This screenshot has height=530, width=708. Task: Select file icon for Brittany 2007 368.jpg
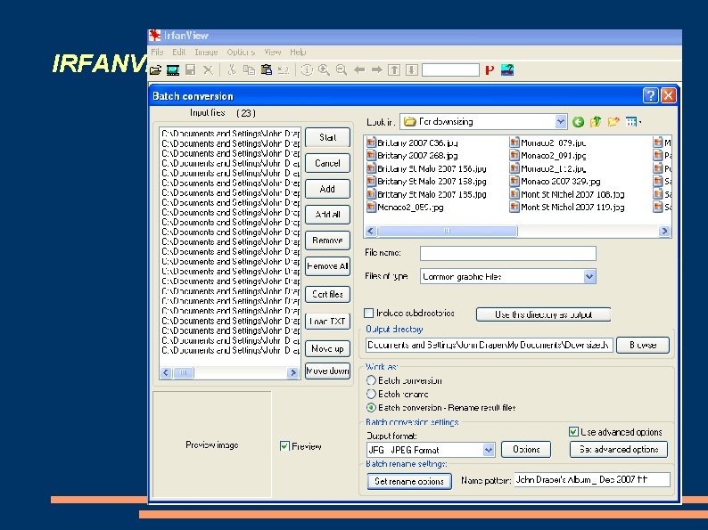pos(371,156)
